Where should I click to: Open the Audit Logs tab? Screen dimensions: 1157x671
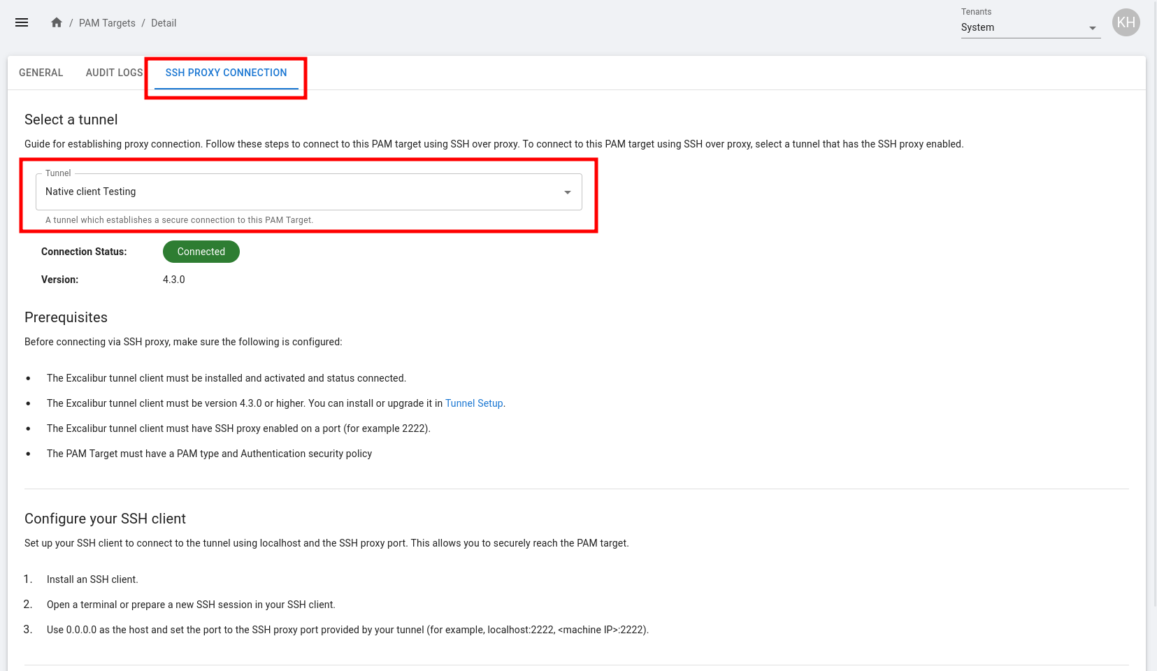(114, 73)
